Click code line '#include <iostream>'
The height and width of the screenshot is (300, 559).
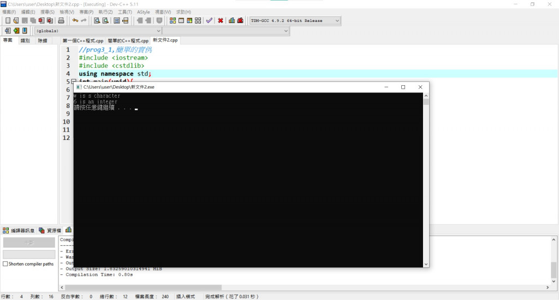114,57
